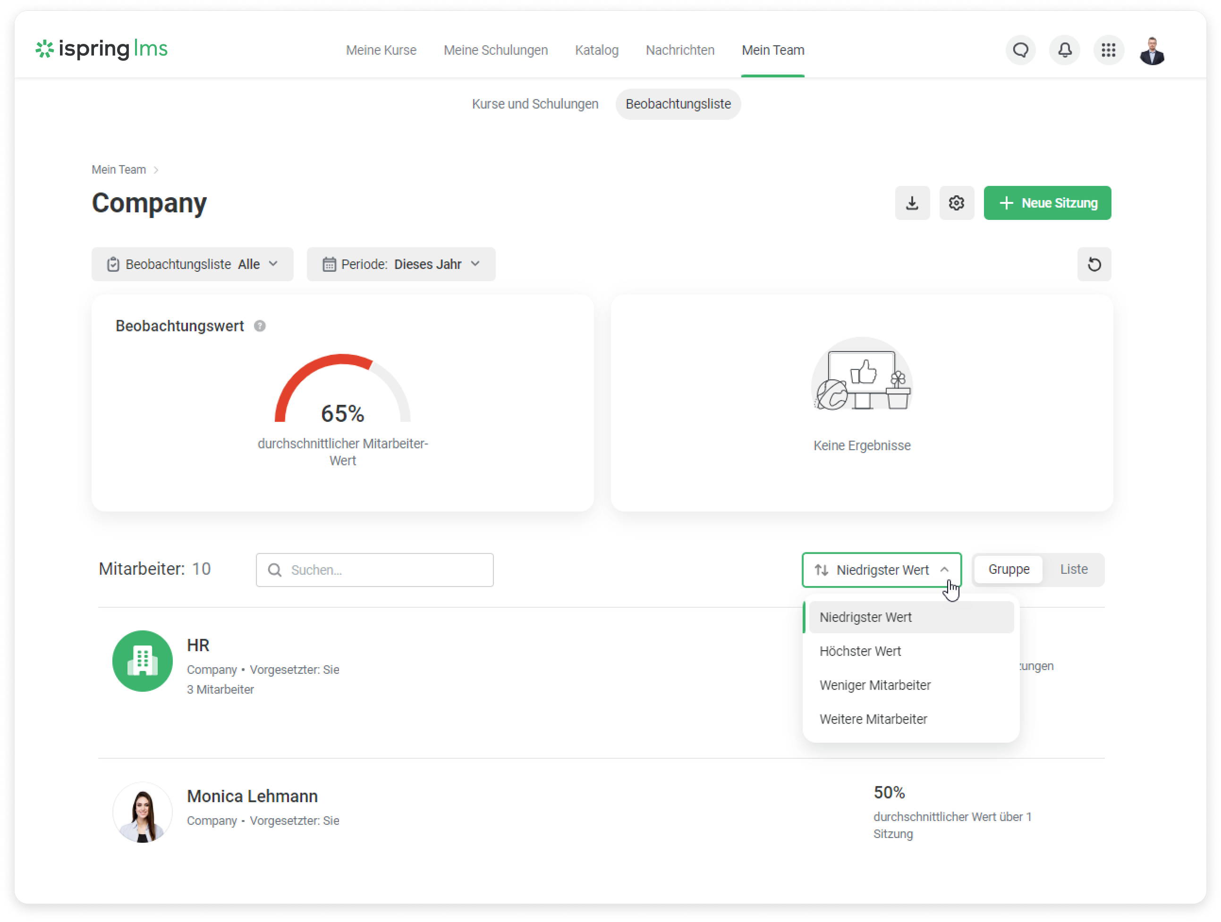Open the settings gear icon
Viewport: 1221px width, 922px height.
957,203
